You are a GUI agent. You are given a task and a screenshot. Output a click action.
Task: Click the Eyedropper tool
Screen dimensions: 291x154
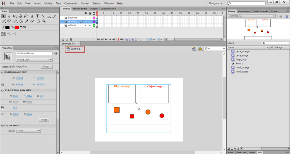[26, 21]
